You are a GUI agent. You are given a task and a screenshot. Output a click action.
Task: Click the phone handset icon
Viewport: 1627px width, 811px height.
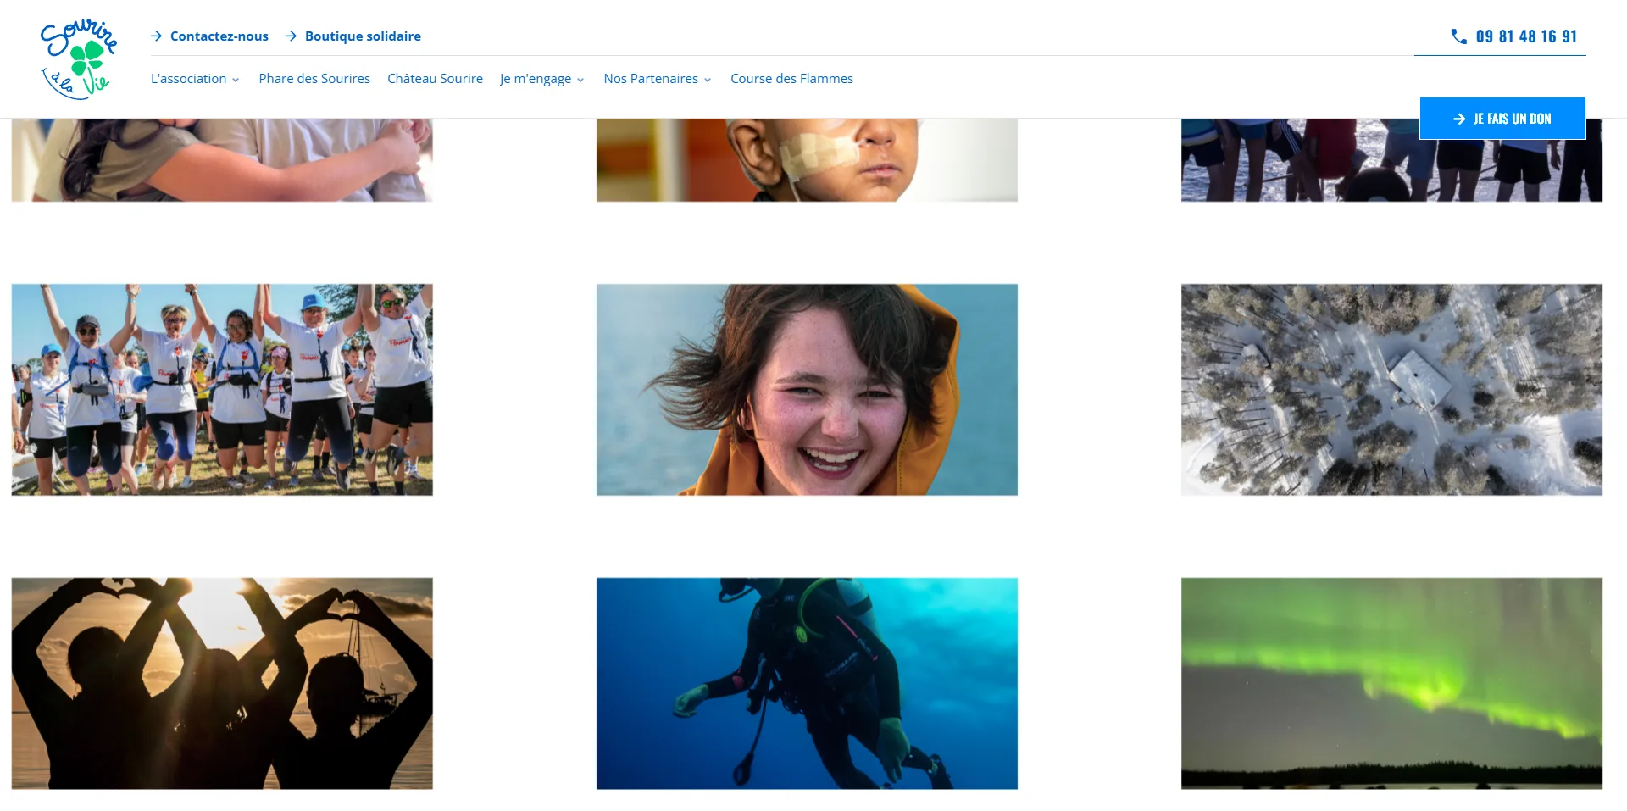tap(1458, 36)
